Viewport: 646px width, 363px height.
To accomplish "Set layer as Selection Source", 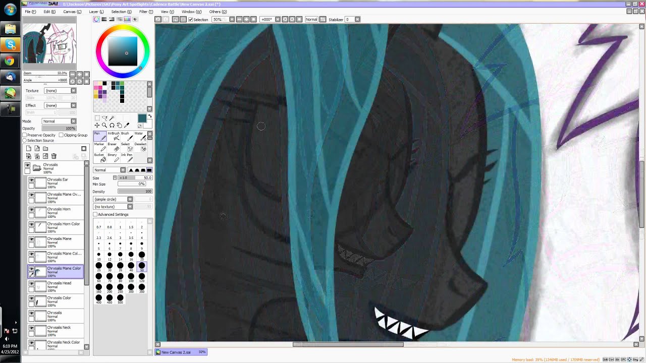I will (x=25, y=141).
